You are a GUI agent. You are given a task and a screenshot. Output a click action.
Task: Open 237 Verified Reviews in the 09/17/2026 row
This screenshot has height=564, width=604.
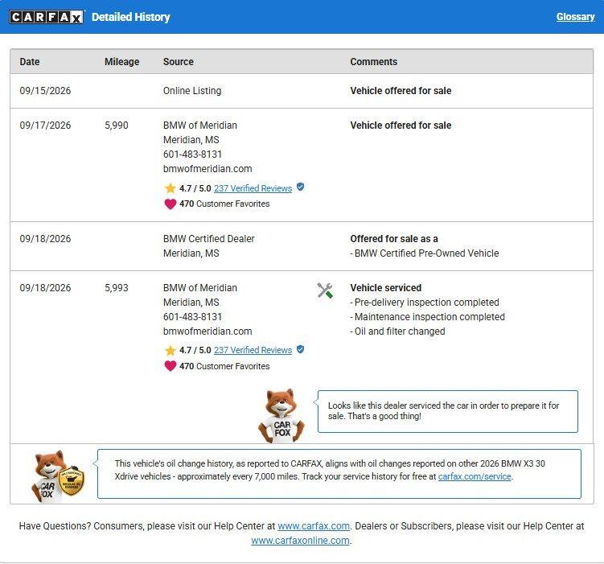tap(253, 188)
